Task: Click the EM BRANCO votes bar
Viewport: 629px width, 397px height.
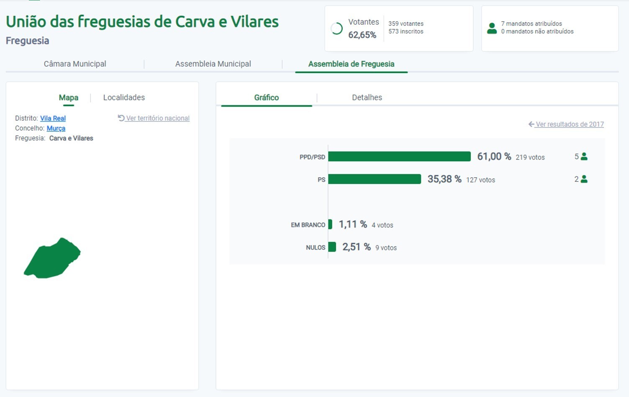Action: 330,224
